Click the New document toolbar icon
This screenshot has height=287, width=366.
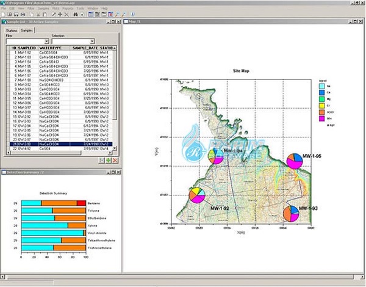point(3,13)
